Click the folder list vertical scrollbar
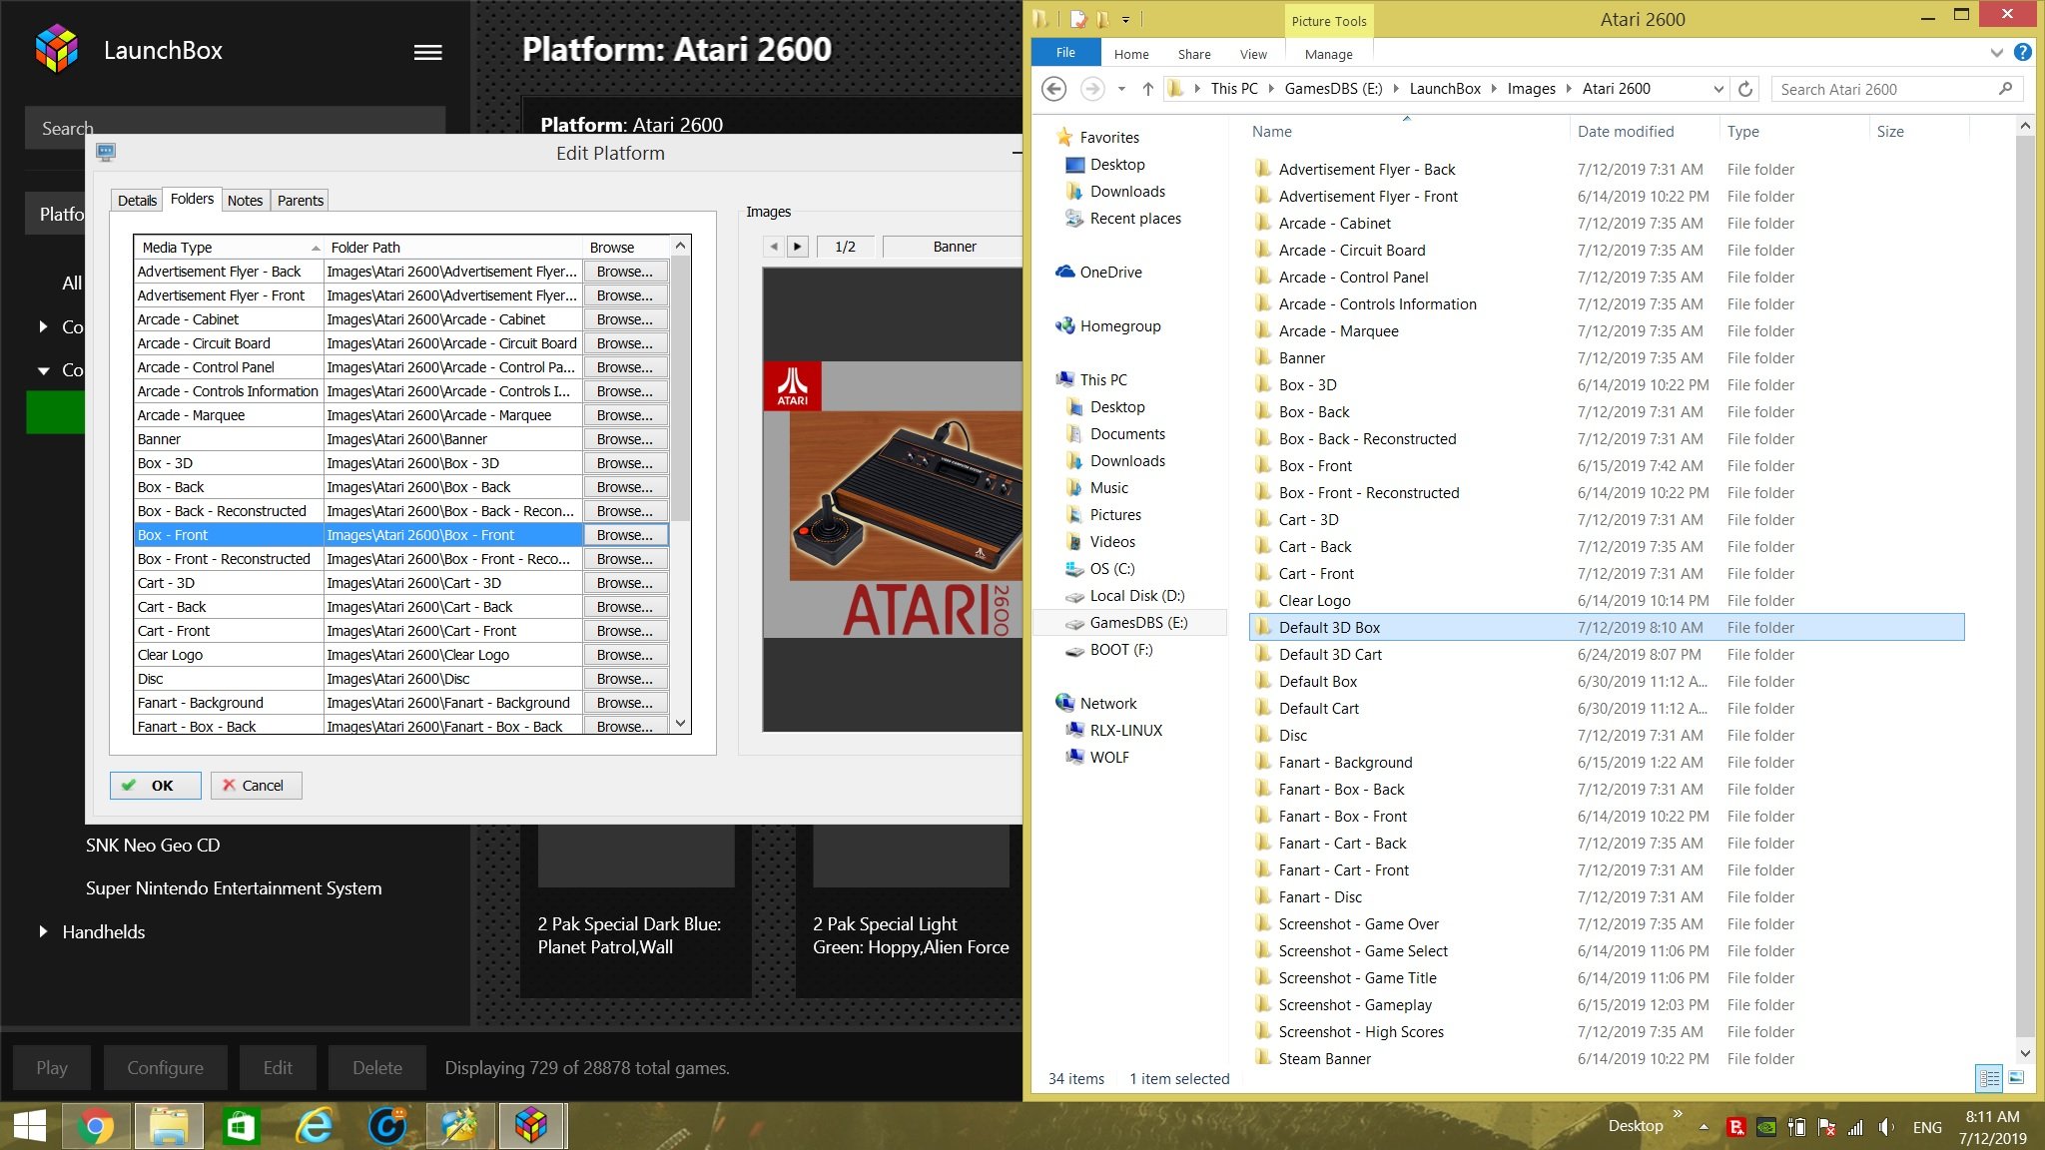2045x1150 pixels. coord(680,399)
